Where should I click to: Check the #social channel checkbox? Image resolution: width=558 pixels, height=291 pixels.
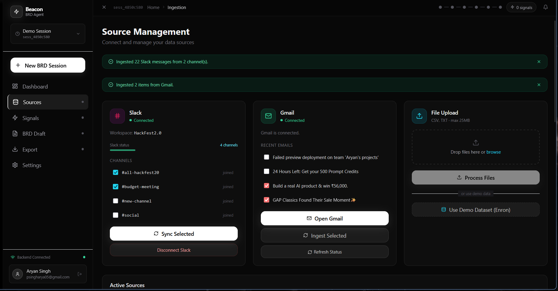click(116, 215)
